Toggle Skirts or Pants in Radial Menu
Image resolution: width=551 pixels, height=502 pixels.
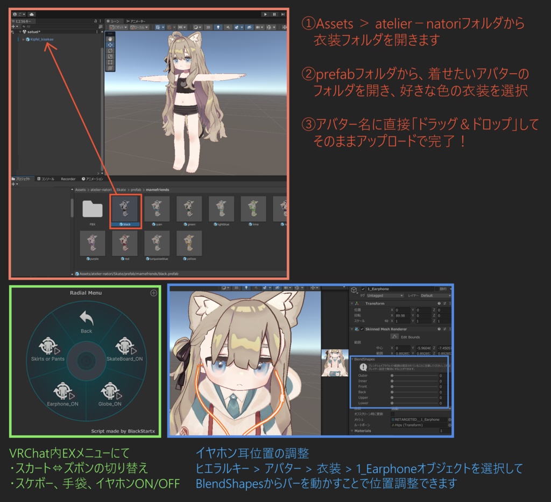pos(48,349)
